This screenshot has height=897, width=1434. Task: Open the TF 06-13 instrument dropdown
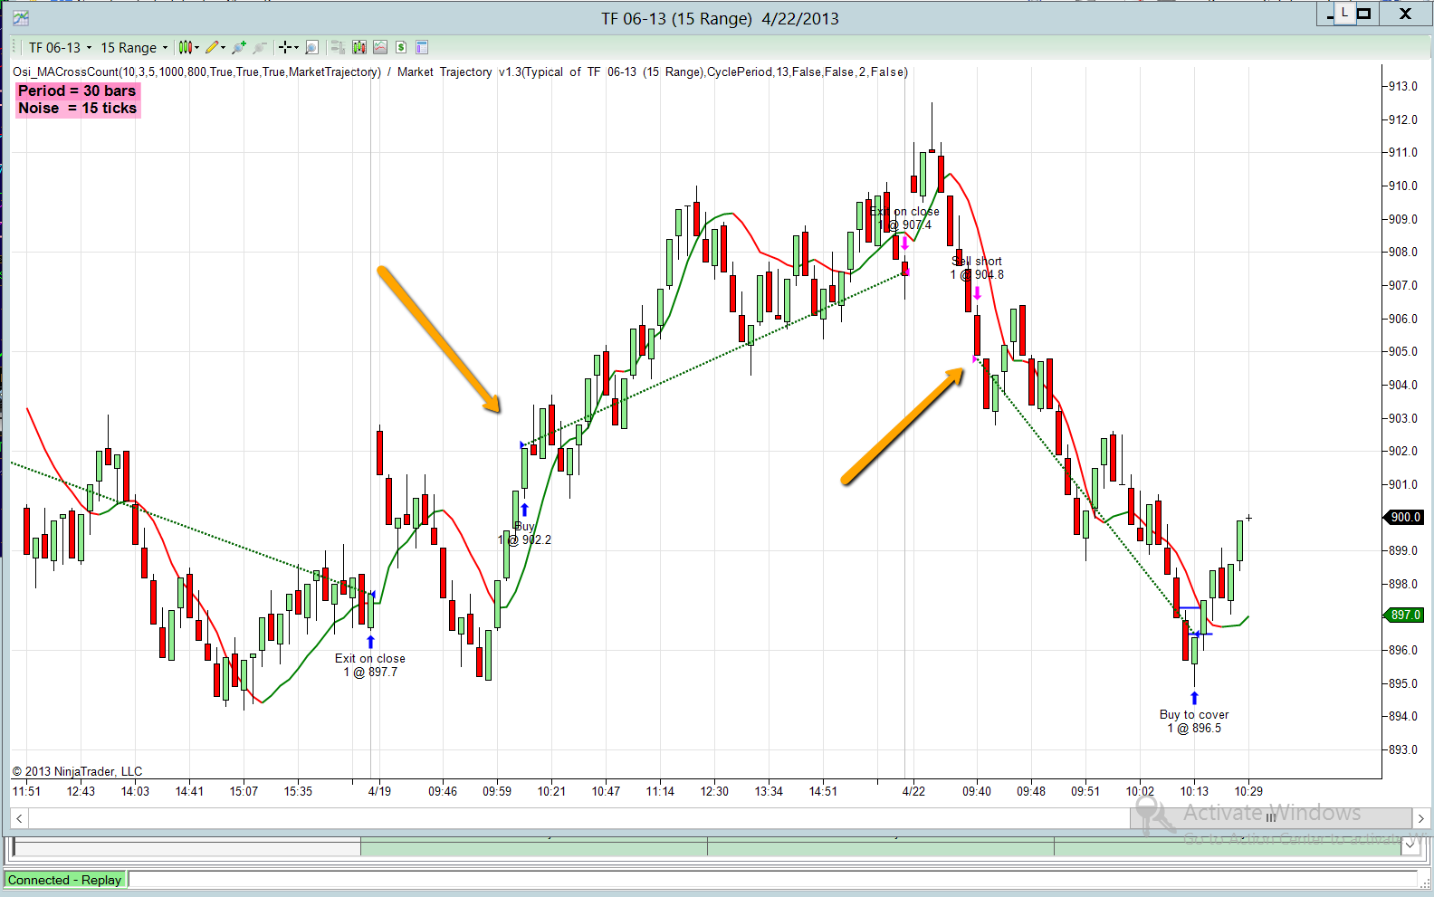tap(60, 47)
